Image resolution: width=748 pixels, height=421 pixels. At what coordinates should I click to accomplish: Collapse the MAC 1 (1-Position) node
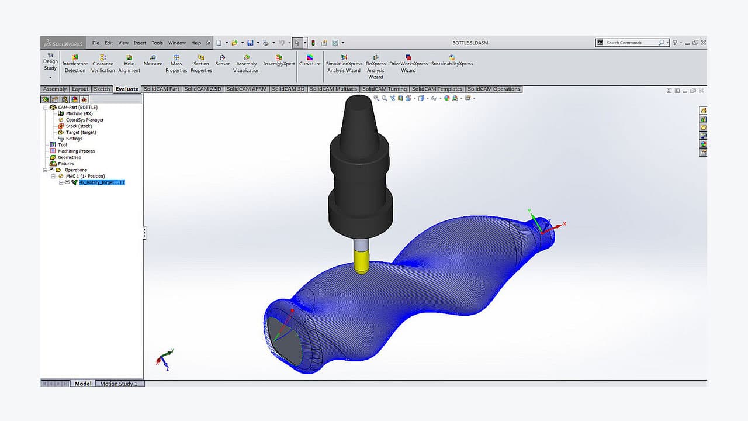coord(53,176)
